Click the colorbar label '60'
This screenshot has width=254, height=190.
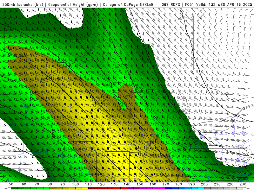point(24,184)
